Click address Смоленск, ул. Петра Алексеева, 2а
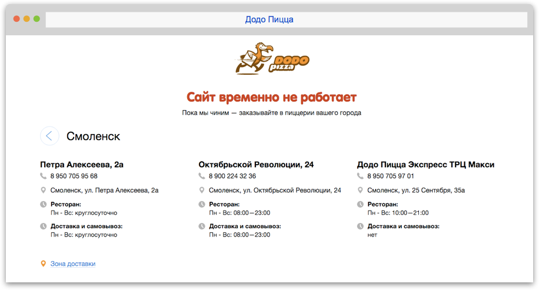The image size is (539, 290). tap(105, 190)
